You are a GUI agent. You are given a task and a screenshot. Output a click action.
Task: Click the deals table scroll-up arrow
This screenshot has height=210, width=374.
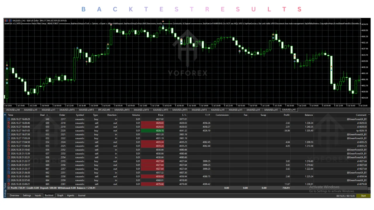[369, 115]
